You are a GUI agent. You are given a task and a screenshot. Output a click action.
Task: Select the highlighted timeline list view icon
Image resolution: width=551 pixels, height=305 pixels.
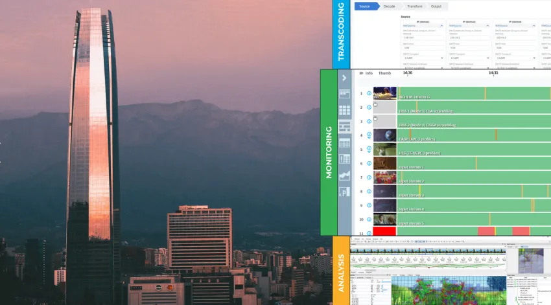(344, 126)
